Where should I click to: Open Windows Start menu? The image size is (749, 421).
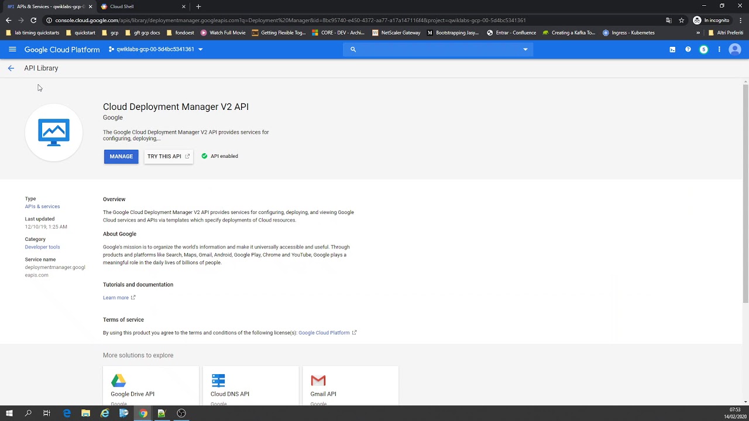click(x=9, y=413)
